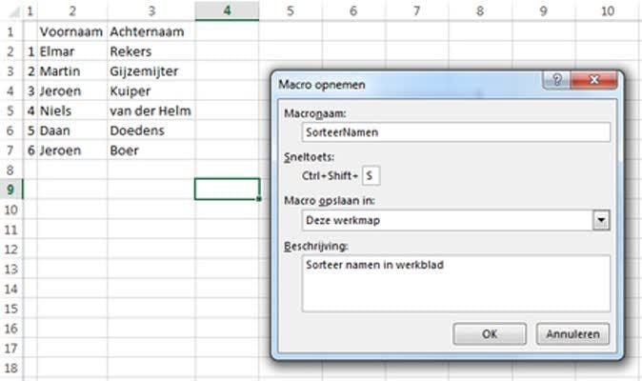Select cell containing Gijzemijter
This screenshot has height=381, width=642.
click(150, 70)
